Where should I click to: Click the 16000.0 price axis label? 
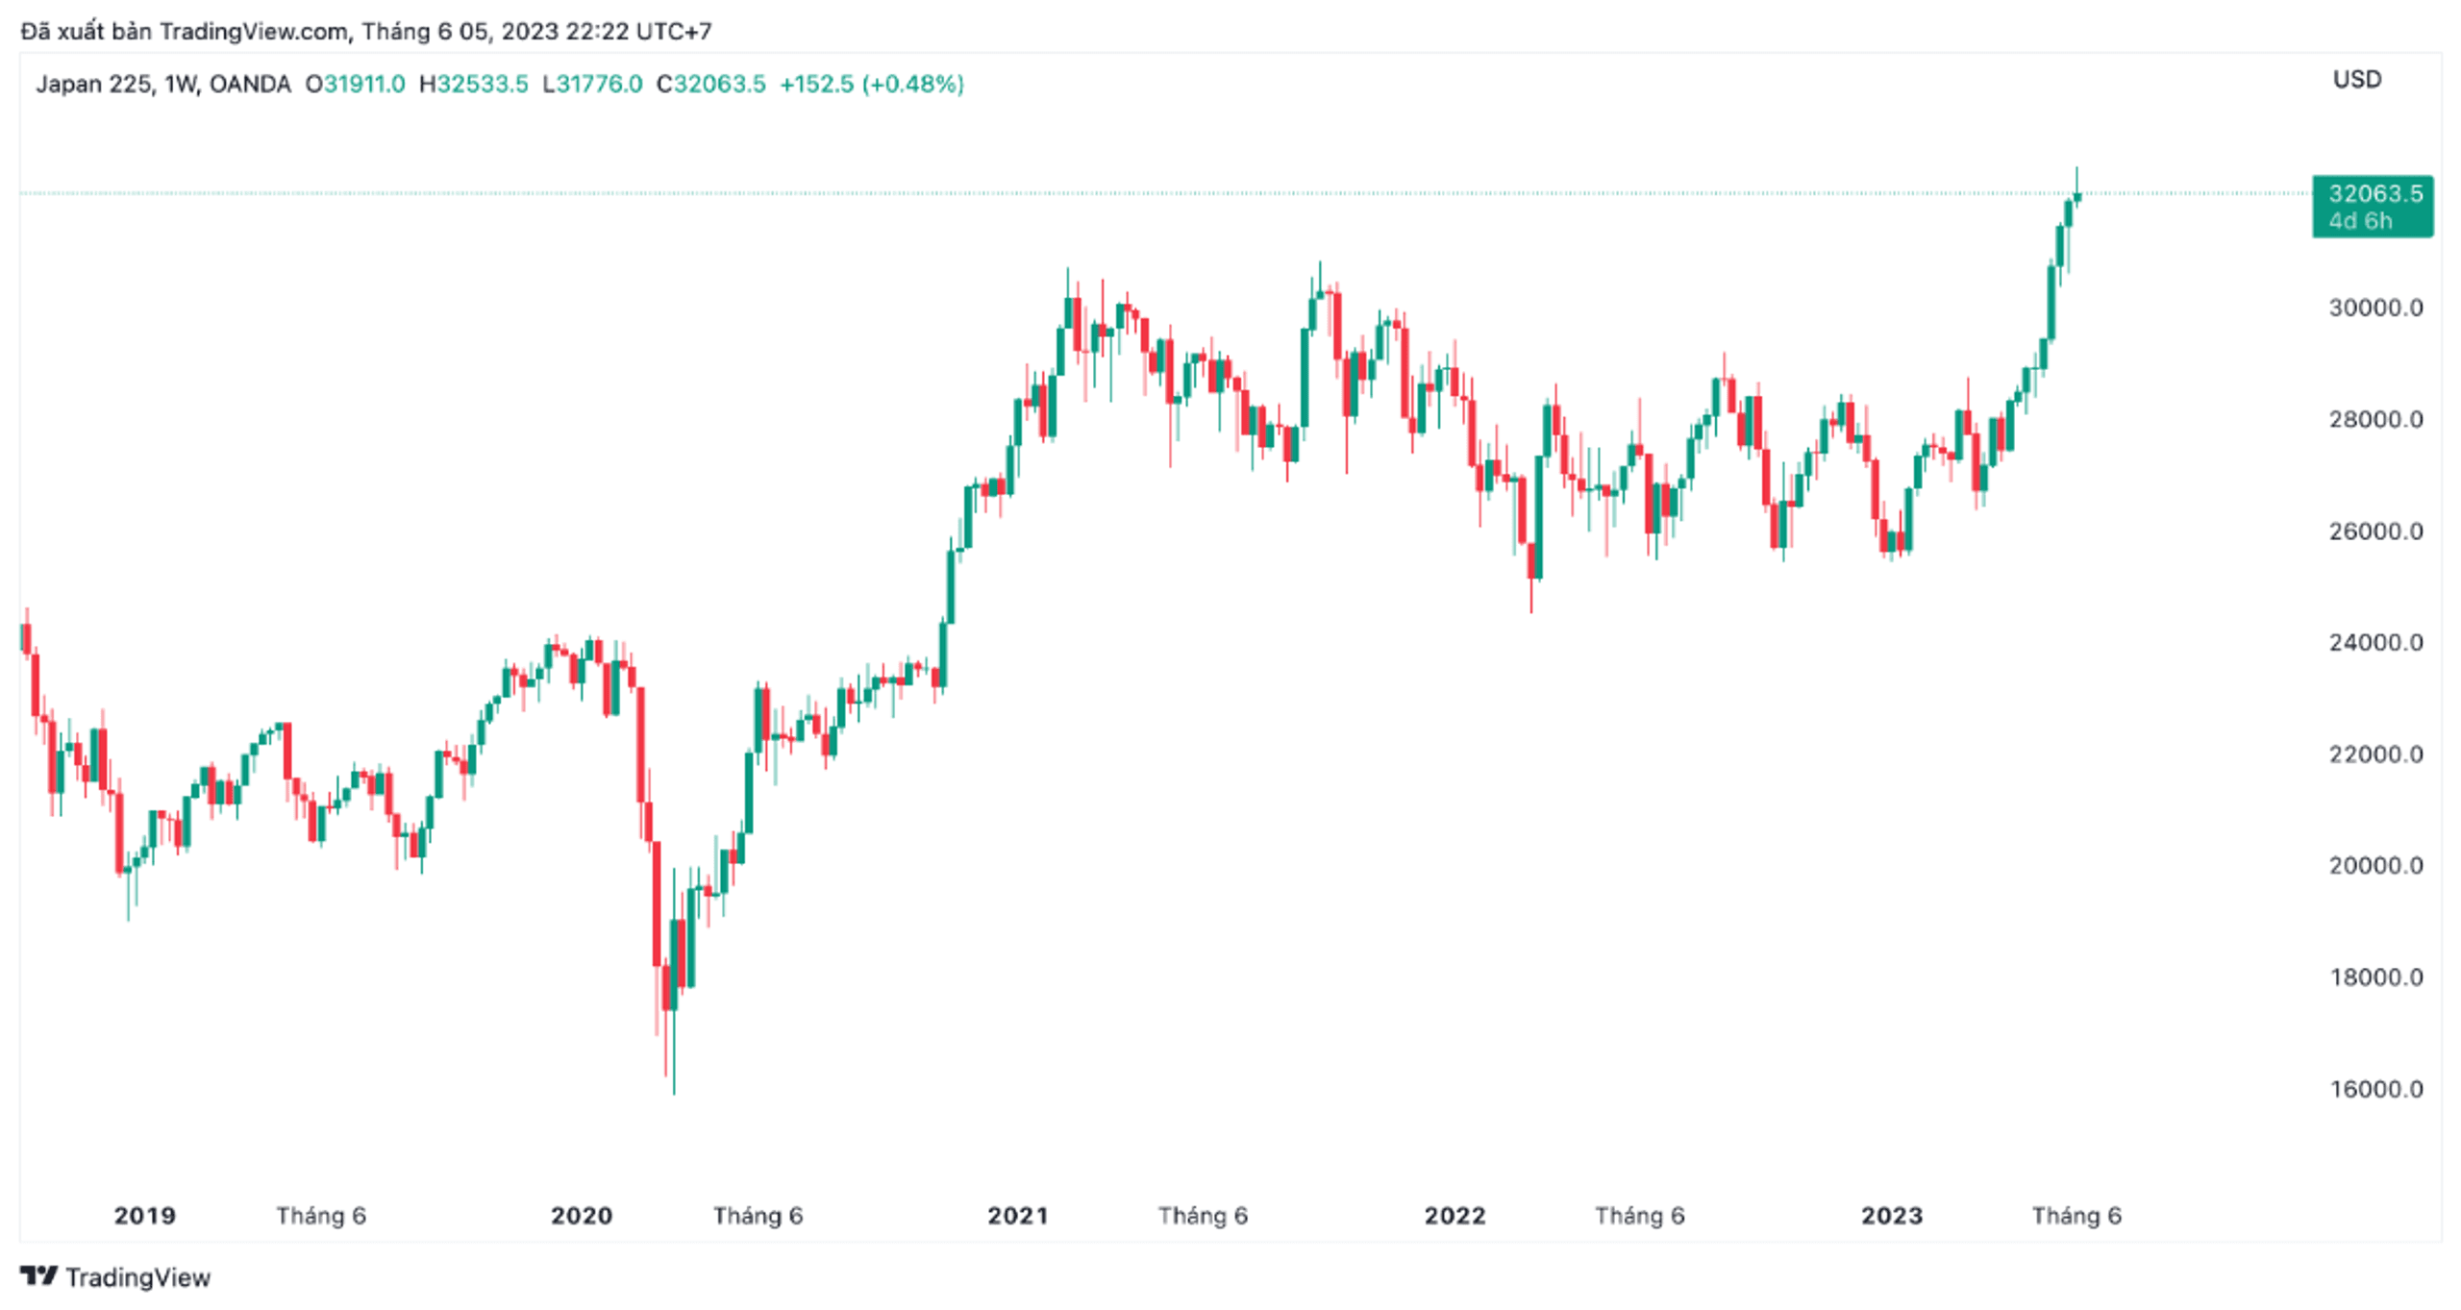coord(2375,1089)
